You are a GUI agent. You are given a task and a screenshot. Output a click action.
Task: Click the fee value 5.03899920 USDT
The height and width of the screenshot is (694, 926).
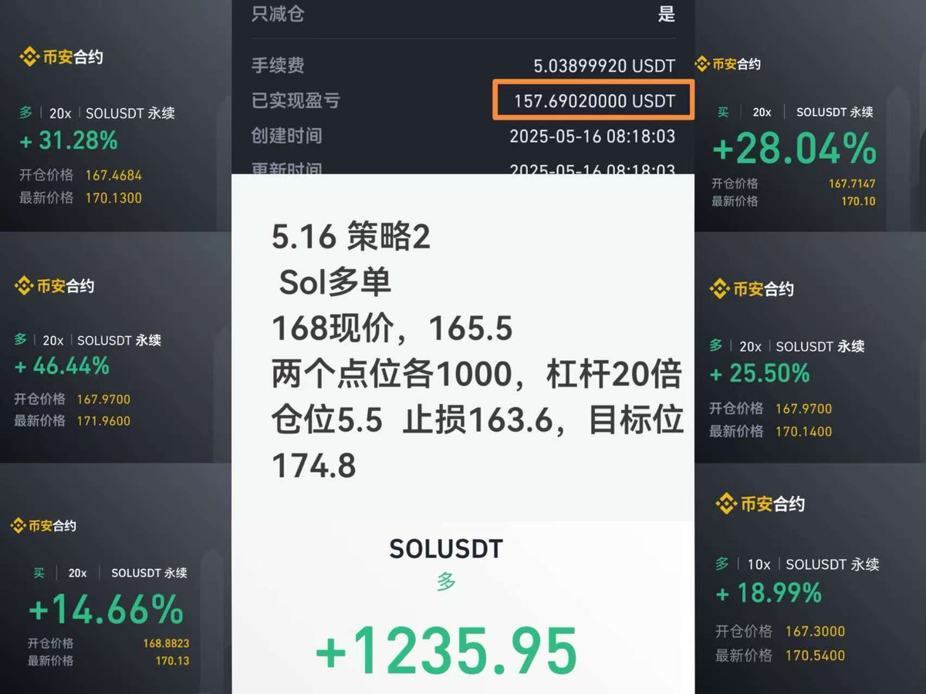604,66
